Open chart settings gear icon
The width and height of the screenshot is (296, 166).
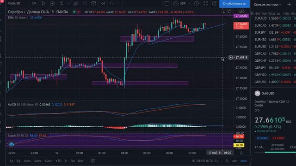point(197,3)
